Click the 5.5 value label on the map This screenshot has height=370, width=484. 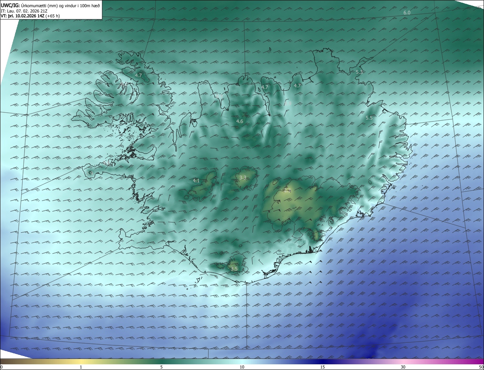pyautogui.click(x=369, y=118)
